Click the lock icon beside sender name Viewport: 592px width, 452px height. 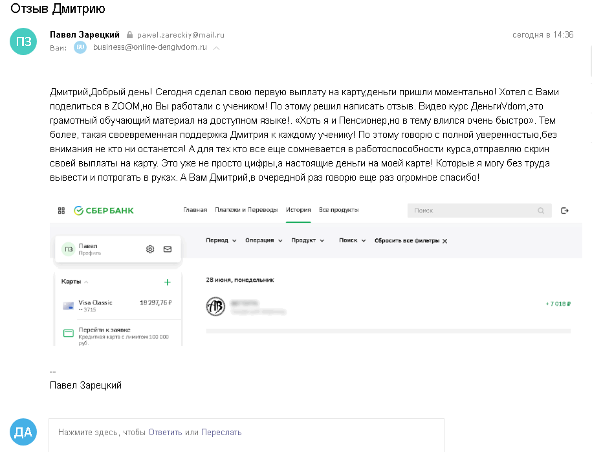pos(129,35)
